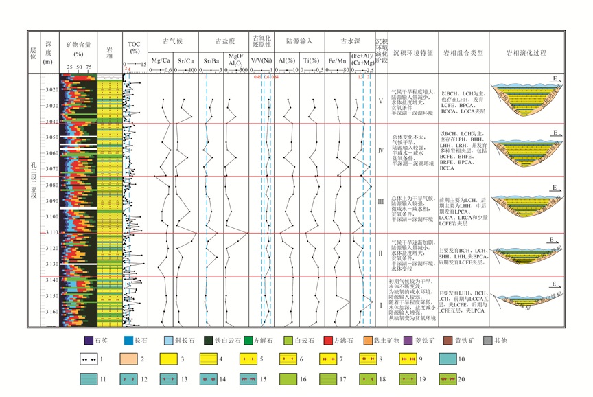Click the 沉积环境特征 column header

[x=413, y=53]
